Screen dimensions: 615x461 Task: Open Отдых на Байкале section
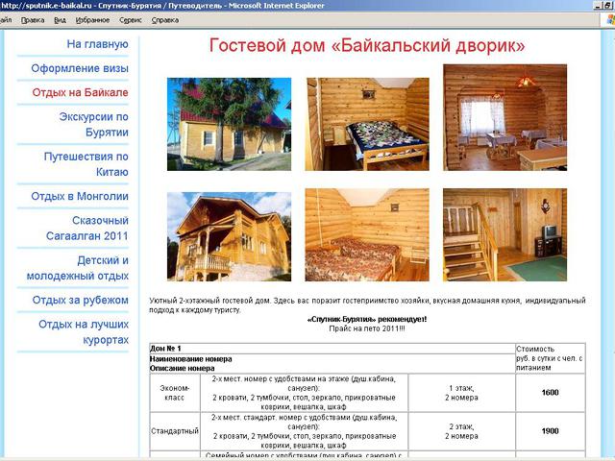click(x=80, y=92)
